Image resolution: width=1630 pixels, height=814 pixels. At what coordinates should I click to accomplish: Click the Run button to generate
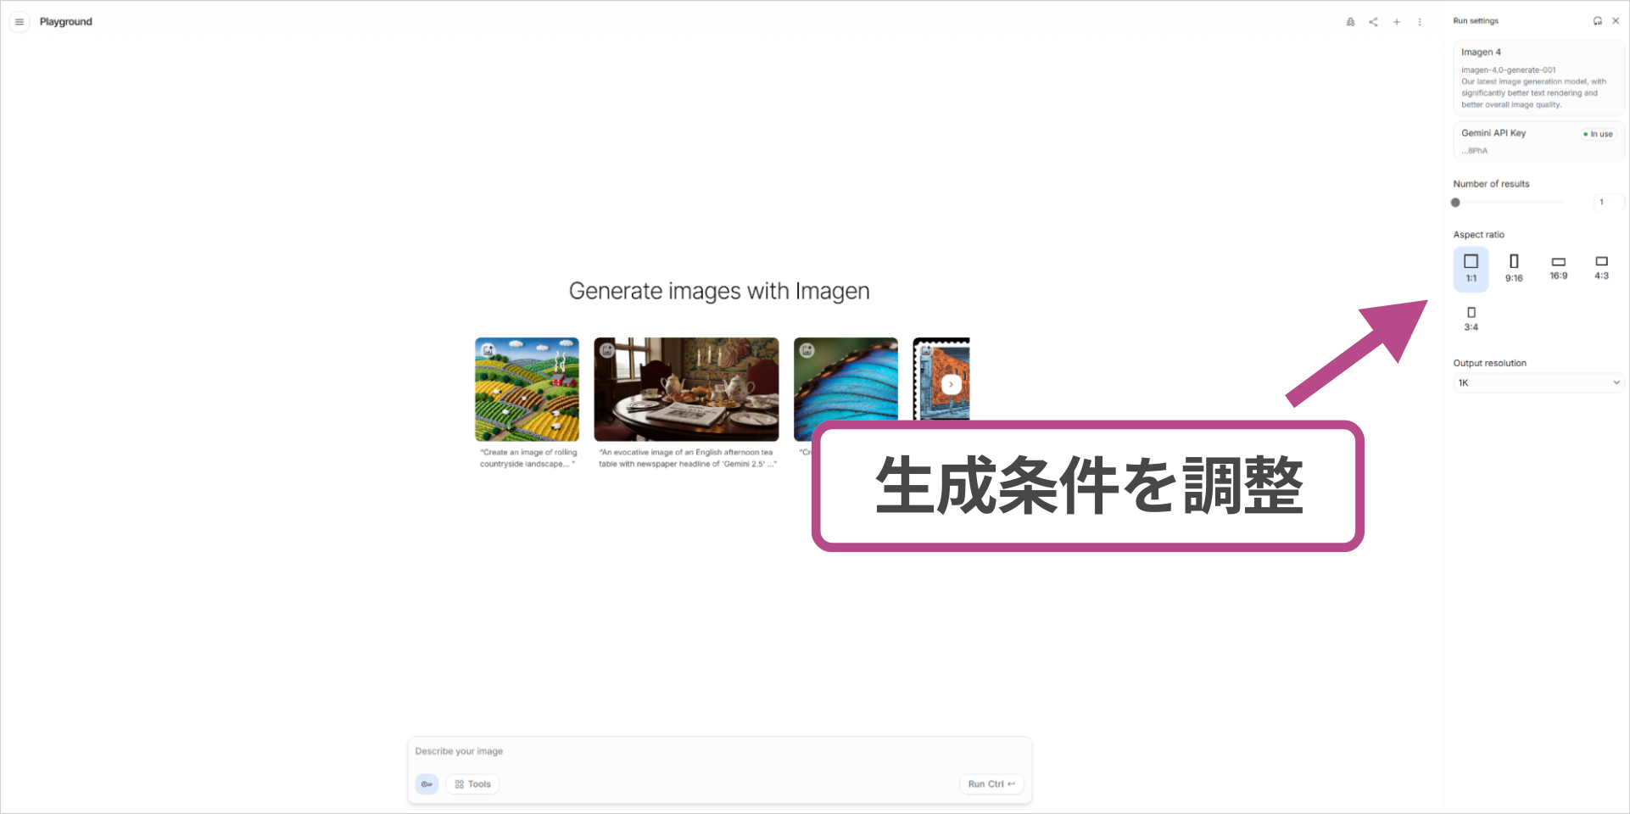(x=991, y=784)
